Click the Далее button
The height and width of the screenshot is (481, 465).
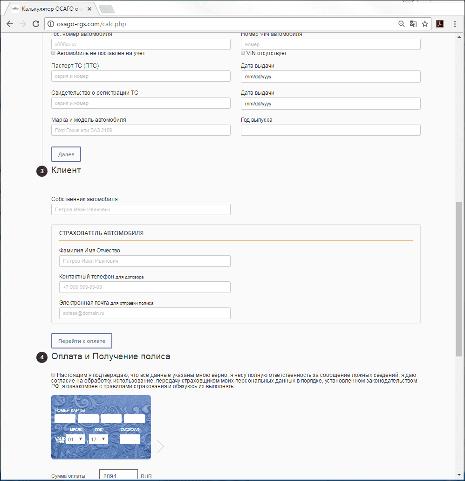coord(66,154)
